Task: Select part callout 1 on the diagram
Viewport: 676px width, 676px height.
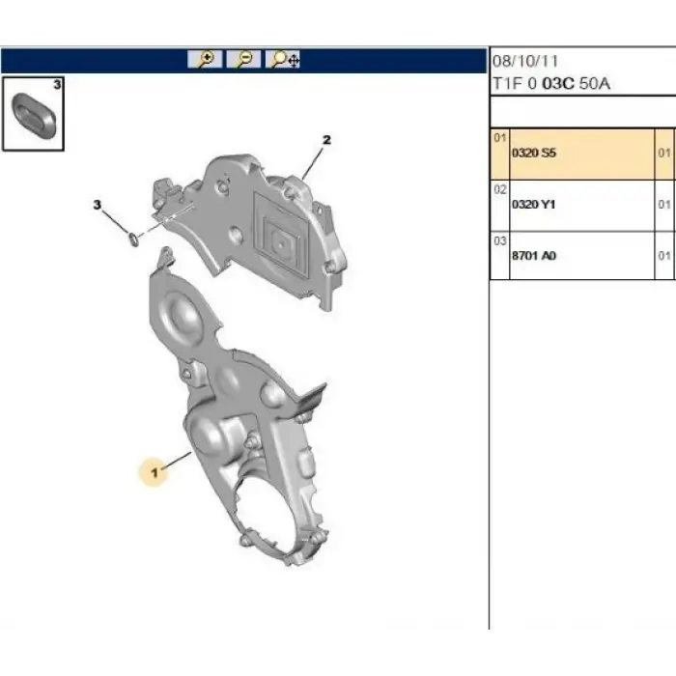Action: coord(154,472)
